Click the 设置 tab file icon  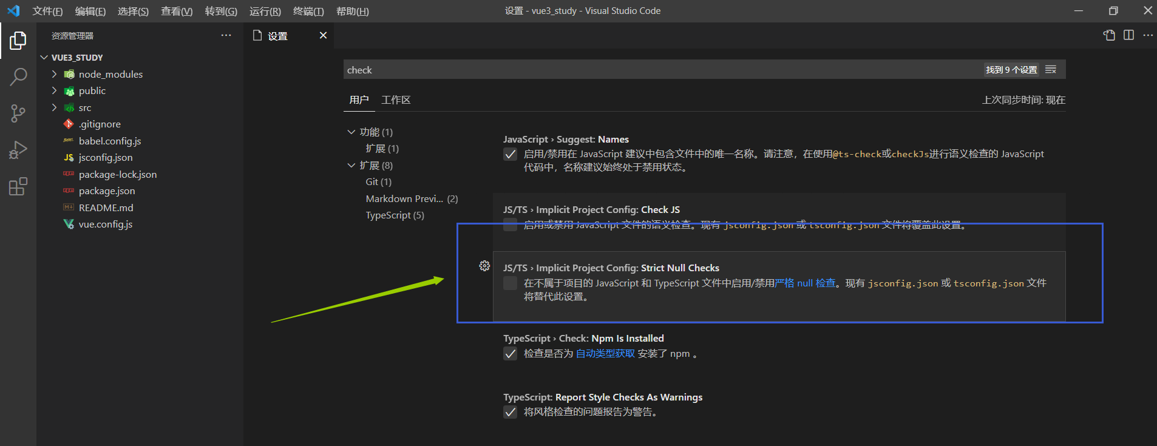(257, 35)
